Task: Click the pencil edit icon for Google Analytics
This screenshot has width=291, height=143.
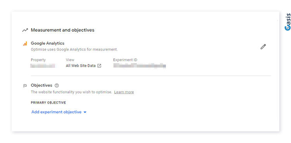Action: click(263, 47)
